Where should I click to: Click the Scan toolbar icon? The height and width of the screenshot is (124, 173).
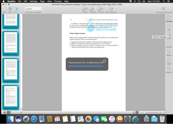10,9
